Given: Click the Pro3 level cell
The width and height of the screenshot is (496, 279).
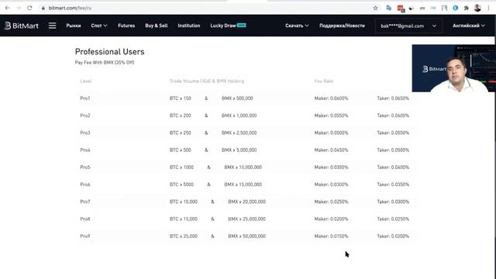Looking at the screenshot, I should [85, 133].
